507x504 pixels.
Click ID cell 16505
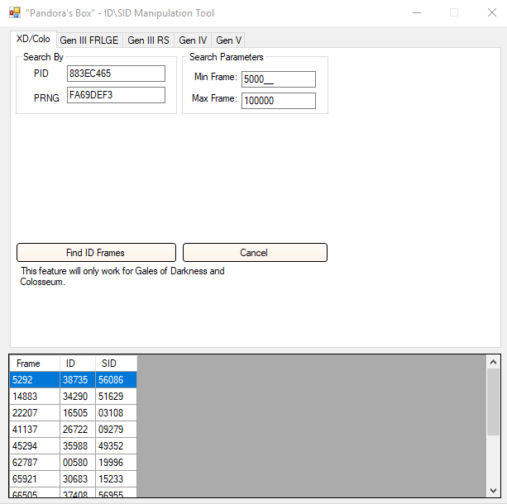pos(78,413)
